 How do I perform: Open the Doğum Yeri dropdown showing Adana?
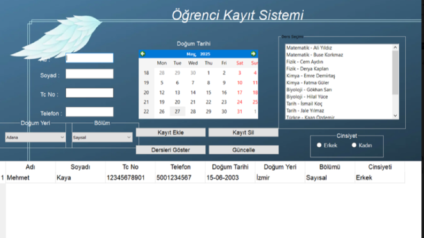coord(35,137)
